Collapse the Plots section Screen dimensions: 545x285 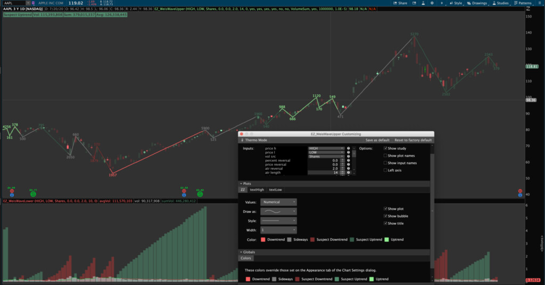coord(241,183)
